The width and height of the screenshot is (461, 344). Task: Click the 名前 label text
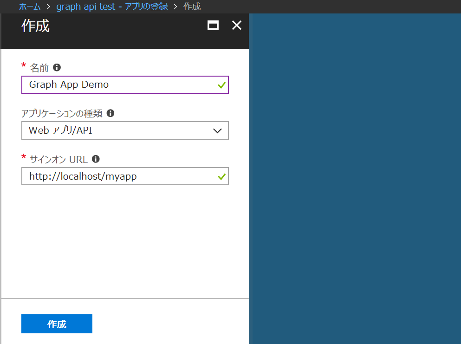39,68
